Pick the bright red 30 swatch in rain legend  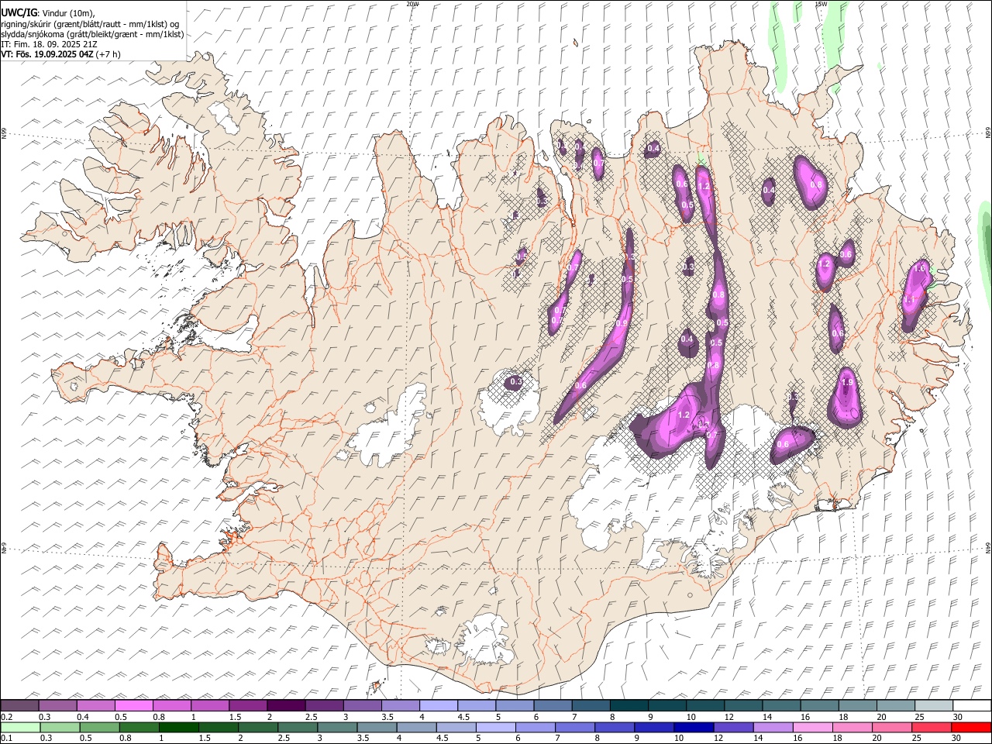971,727
